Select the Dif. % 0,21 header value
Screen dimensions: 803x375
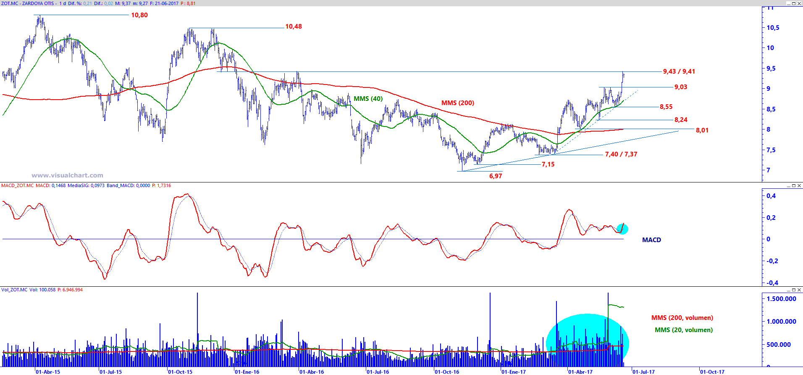point(80,3)
